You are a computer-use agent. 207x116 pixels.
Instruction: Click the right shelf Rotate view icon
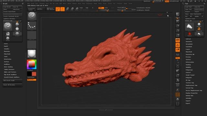tap(178, 80)
